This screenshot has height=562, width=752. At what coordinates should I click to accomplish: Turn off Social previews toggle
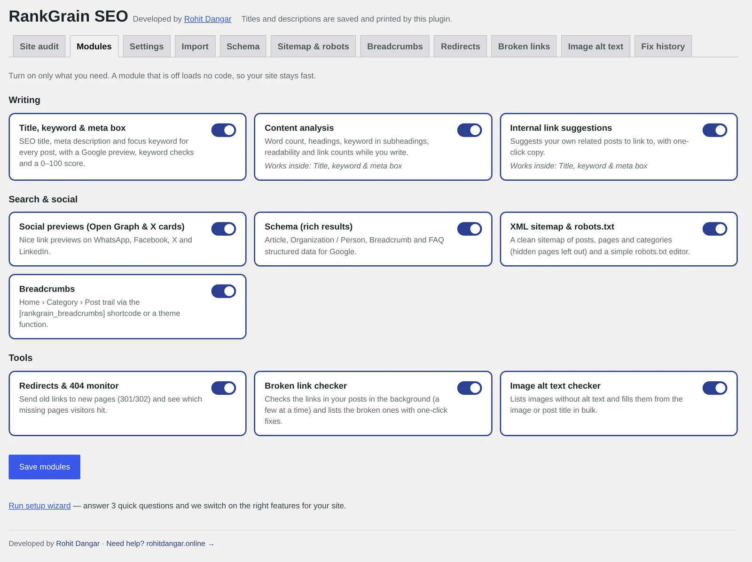click(x=223, y=229)
